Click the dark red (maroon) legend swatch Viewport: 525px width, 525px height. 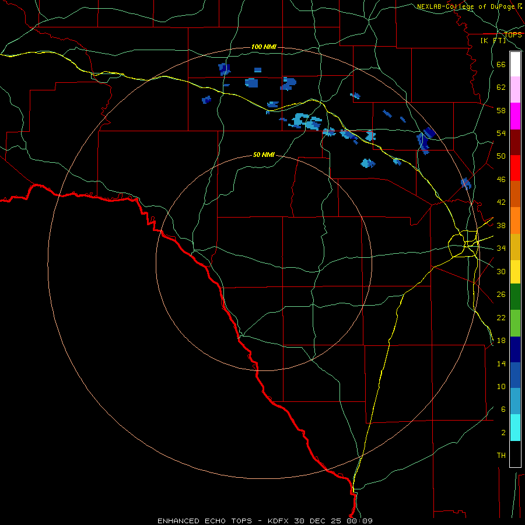[515, 142]
